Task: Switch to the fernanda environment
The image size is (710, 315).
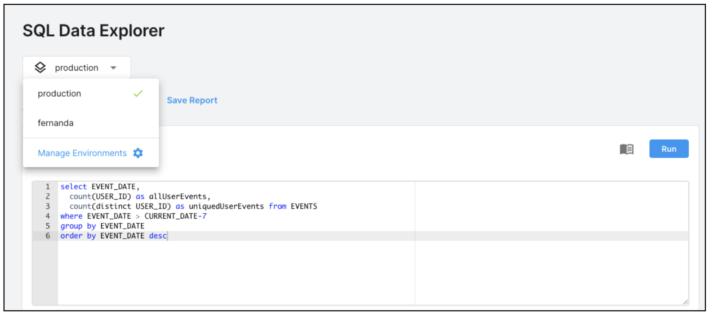Action: point(55,123)
